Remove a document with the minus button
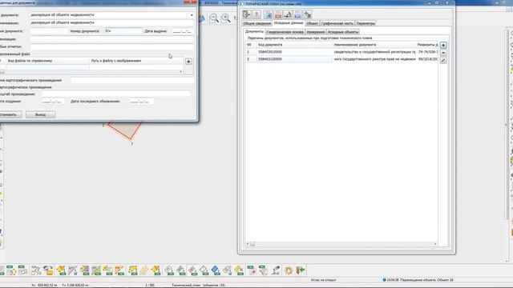 443,53
